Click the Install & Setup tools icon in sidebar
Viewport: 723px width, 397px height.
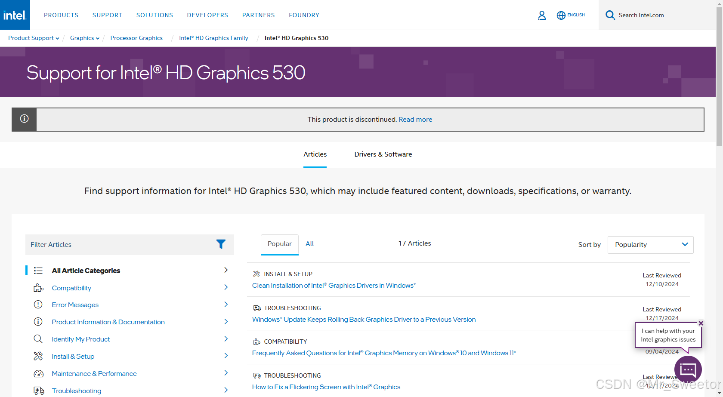(38, 356)
